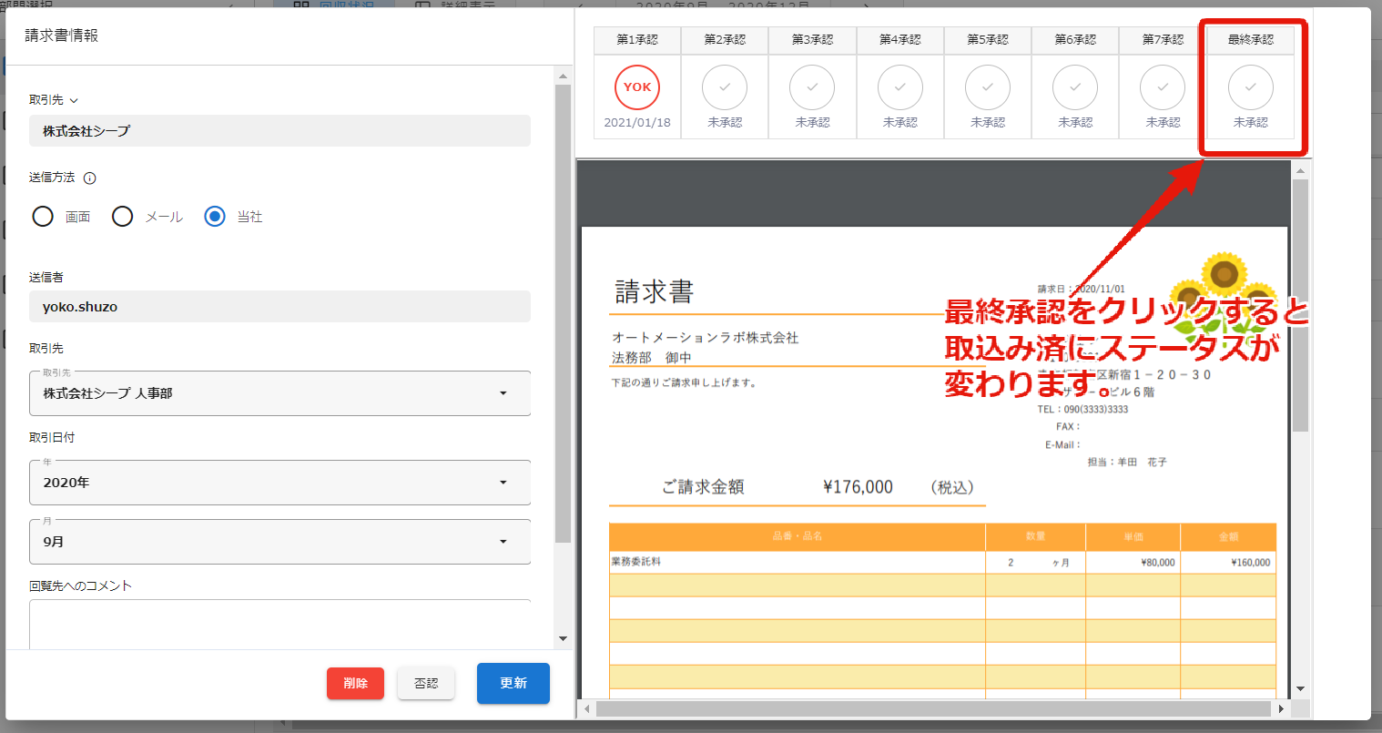Click the 第5承認 approval check circle

pyautogui.click(x=988, y=87)
